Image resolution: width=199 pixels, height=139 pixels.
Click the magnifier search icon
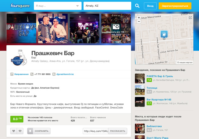coord(137,6)
